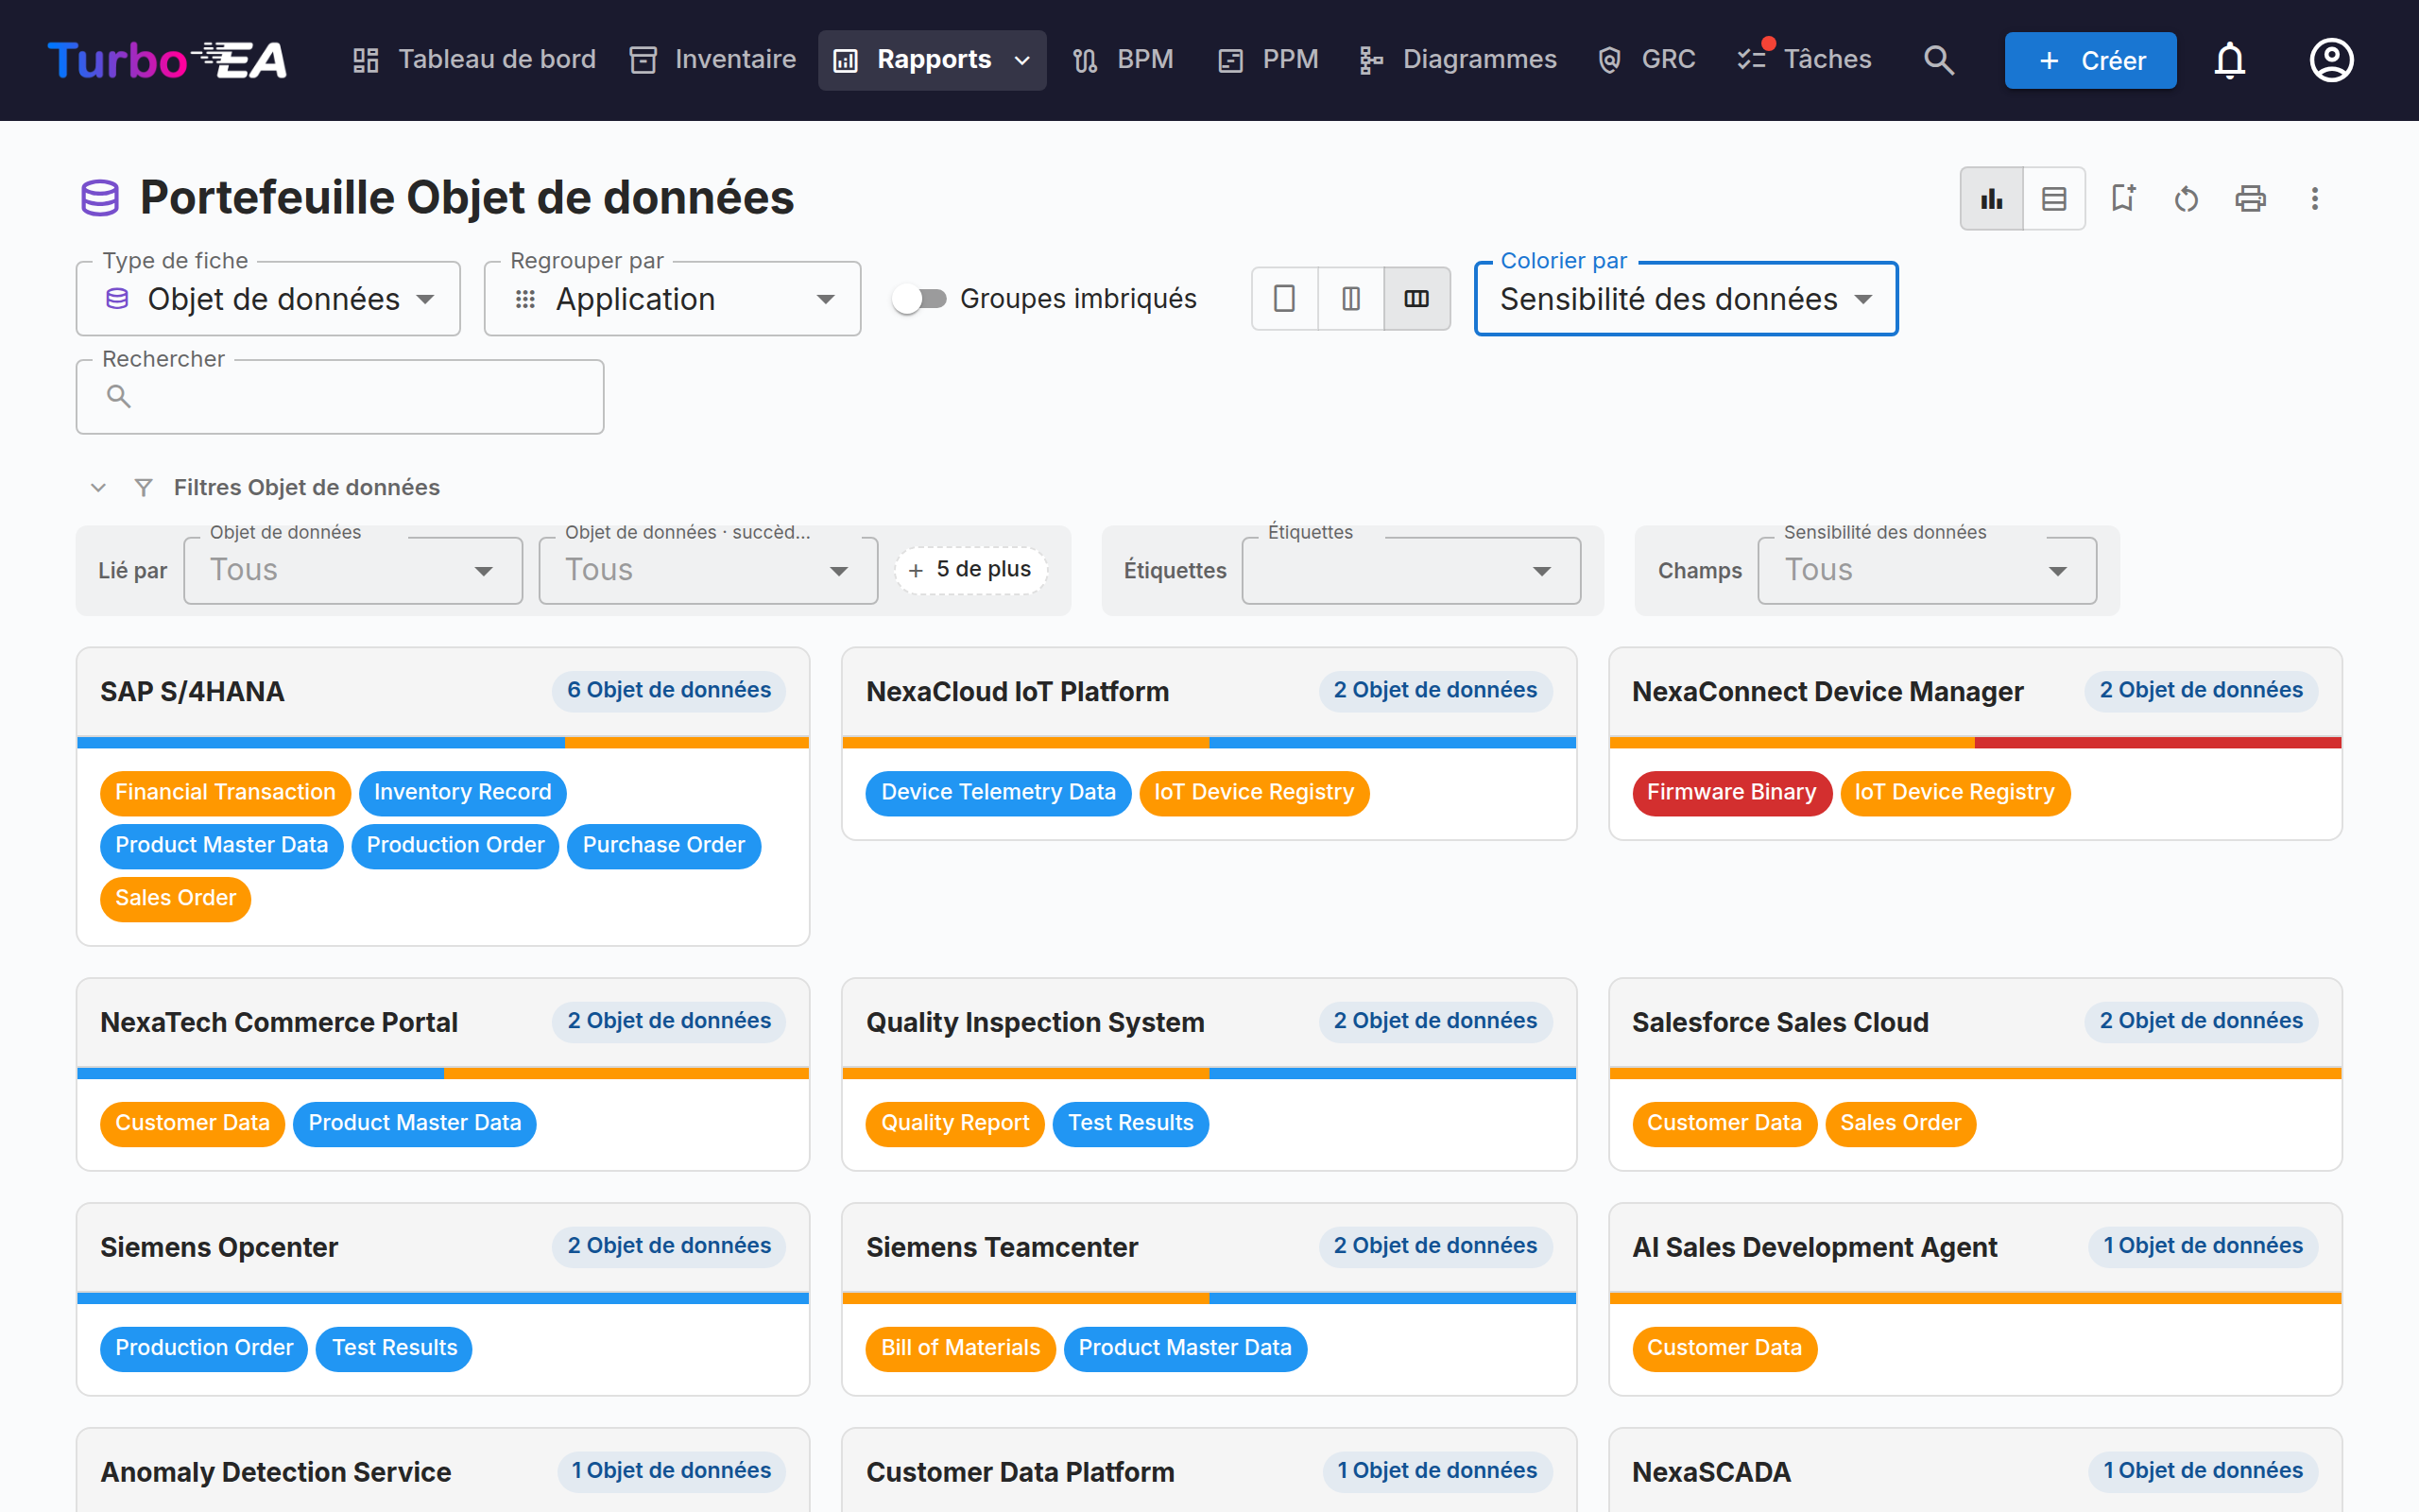
Task: Open Diagrammes in the navbar
Action: [1457, 60]
